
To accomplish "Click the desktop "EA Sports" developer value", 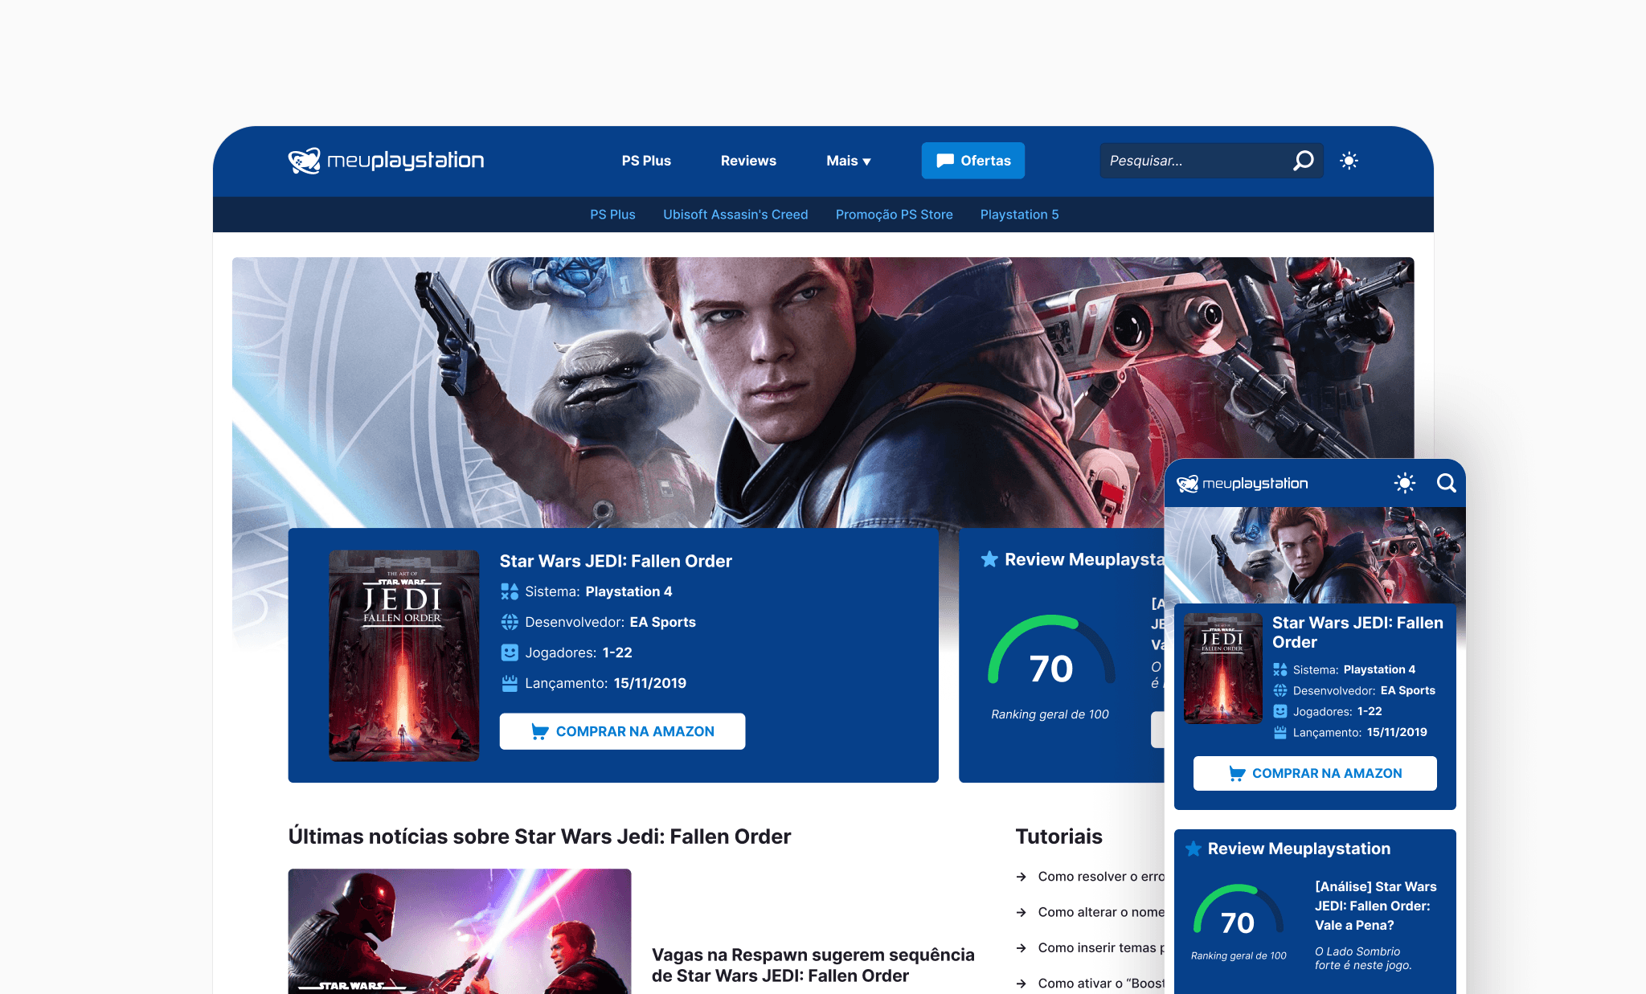I will click(x=662, y=622).
